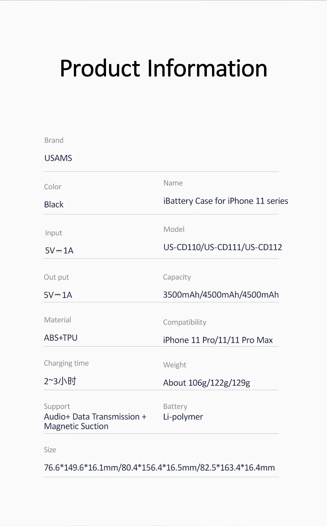Select the Model label
The height and width of the screenshot is (526, 327).
click(174, 229)
